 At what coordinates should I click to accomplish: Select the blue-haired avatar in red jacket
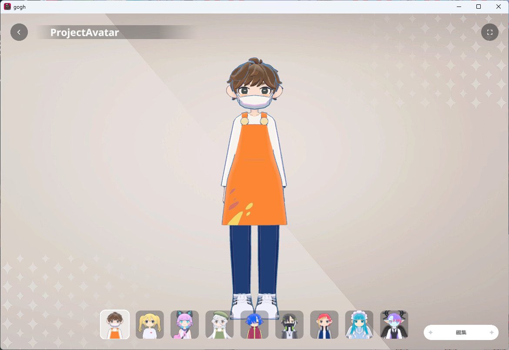point(254,324)
